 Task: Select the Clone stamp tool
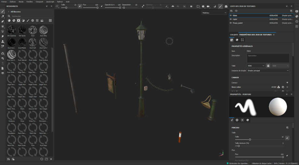(x=3, y=41)
